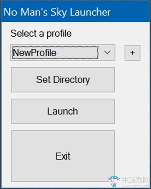Focus the NewProfile combo box field
151x189 pixels.
click(63, 52)
